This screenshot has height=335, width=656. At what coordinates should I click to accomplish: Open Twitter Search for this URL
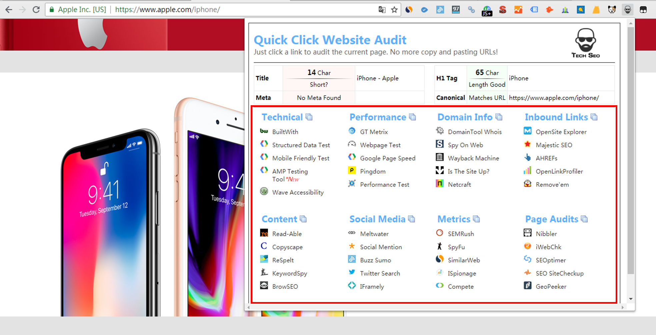(380, 273)
